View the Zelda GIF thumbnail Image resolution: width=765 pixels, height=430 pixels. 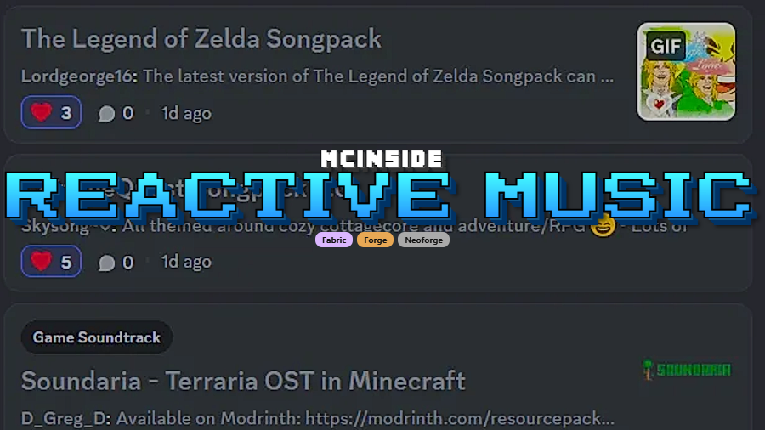686,71
